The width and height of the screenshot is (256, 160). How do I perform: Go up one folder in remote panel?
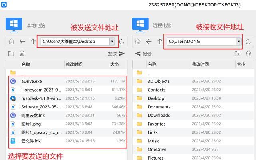tap(159, 41)
